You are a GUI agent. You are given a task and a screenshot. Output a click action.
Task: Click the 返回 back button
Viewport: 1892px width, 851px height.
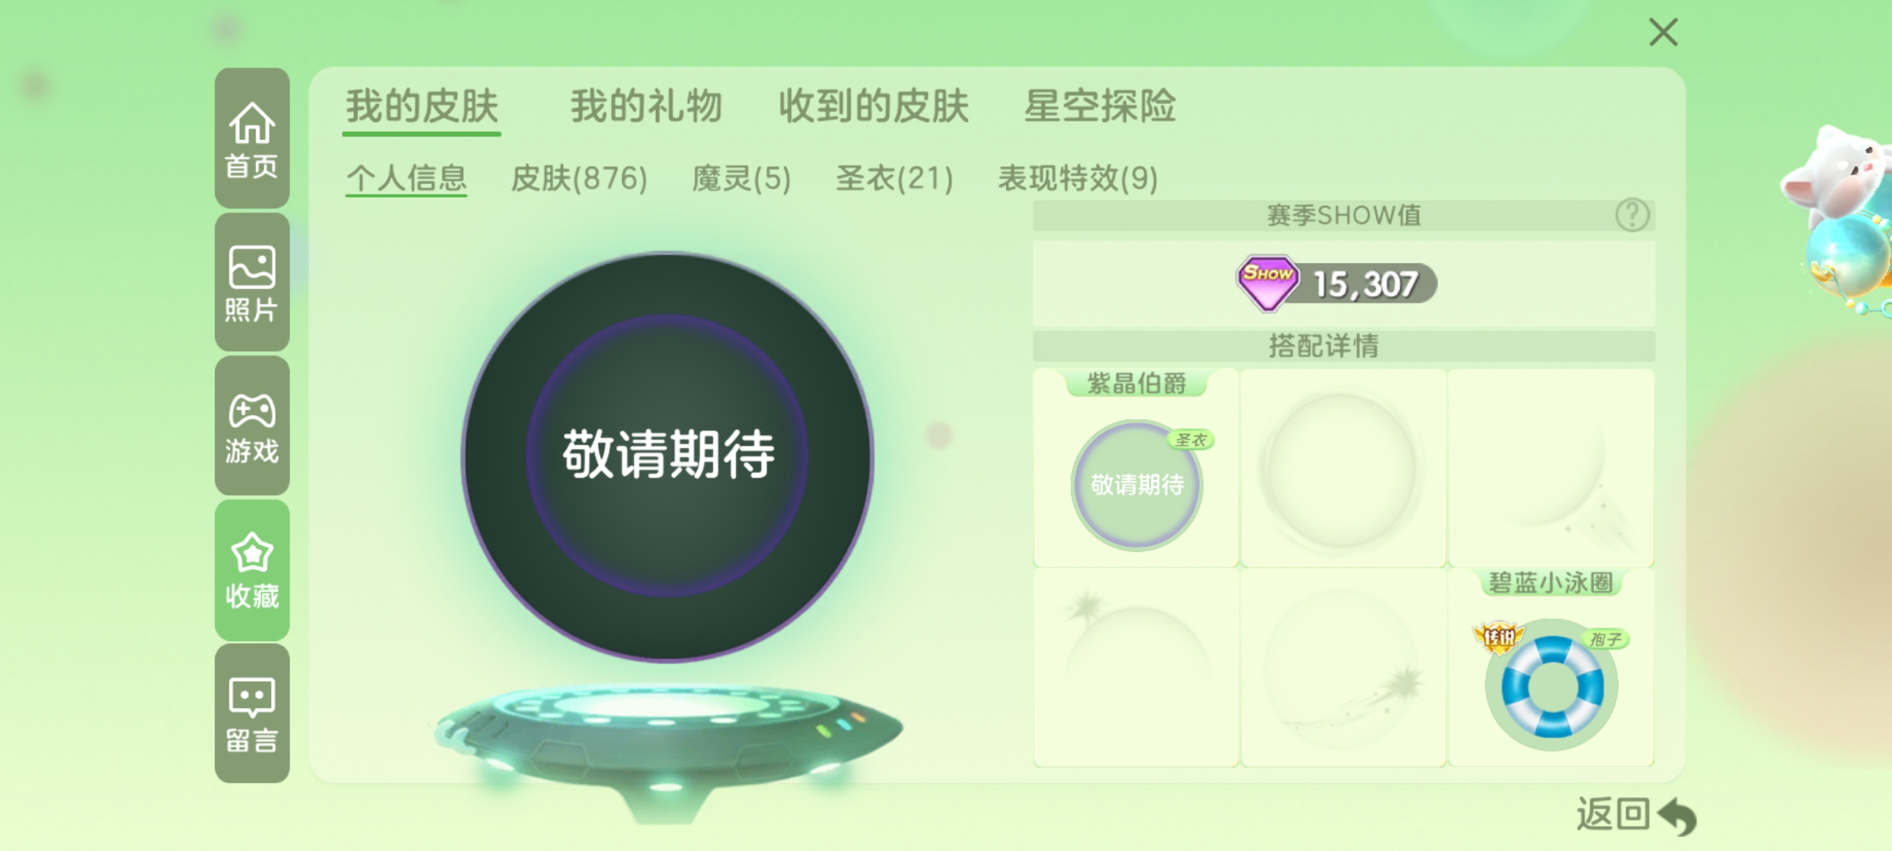click(x=1637, y=814)
